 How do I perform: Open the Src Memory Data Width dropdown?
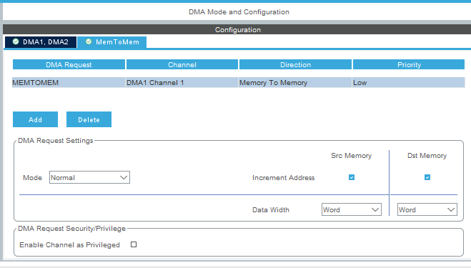(352, 209)
